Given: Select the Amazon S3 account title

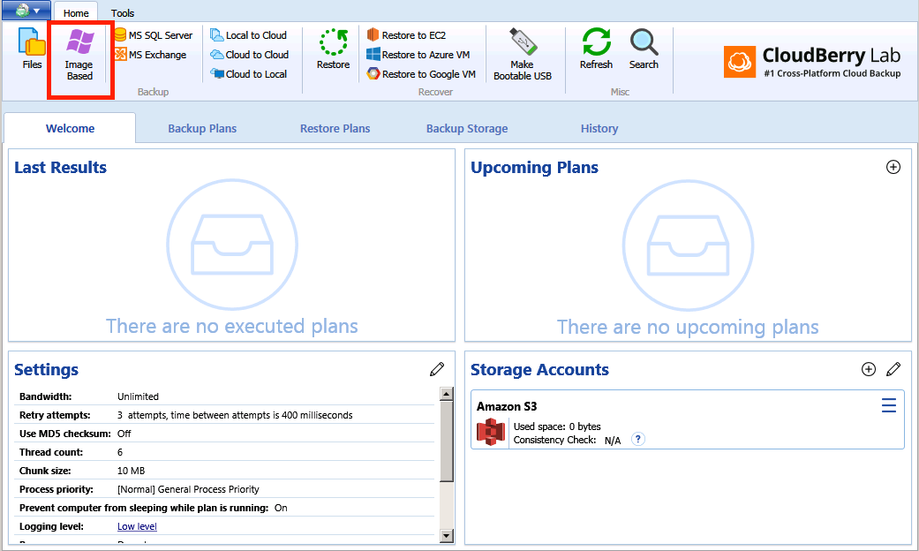Looking at the screenshot, I should point(507,406).
